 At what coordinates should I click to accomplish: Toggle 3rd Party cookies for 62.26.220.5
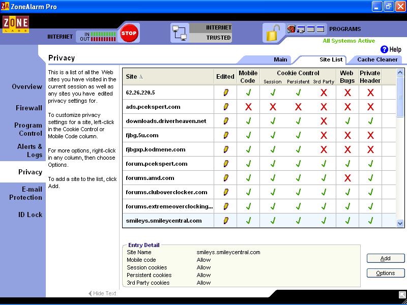pos(323,93)
